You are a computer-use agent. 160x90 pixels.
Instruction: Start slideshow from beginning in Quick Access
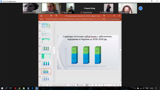tap(56, 16)
